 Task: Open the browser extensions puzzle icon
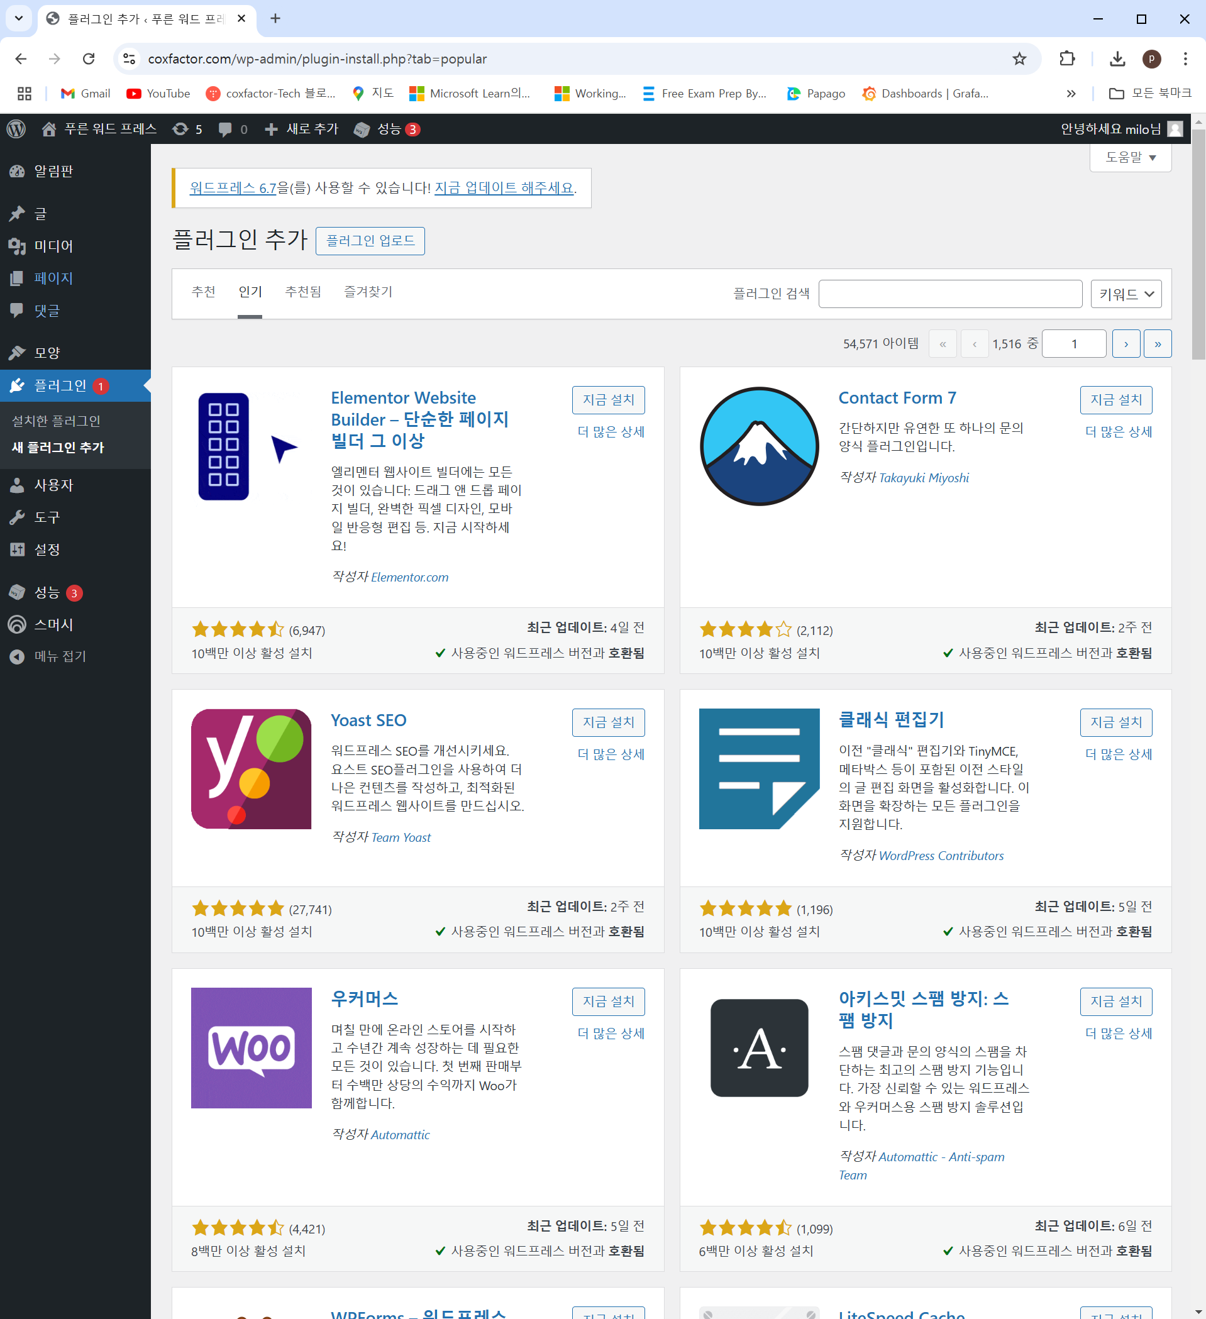1067,59
